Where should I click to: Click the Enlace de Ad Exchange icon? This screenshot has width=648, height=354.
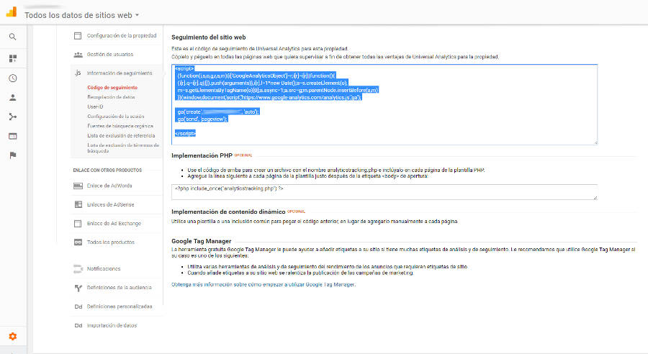click(78, 224)
